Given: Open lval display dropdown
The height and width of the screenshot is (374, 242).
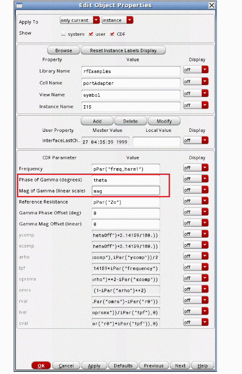Looking at the screenshot, I should [196, 311].
